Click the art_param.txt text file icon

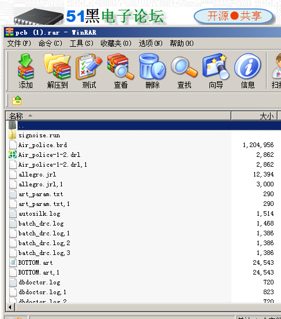(x=13, y=194)
